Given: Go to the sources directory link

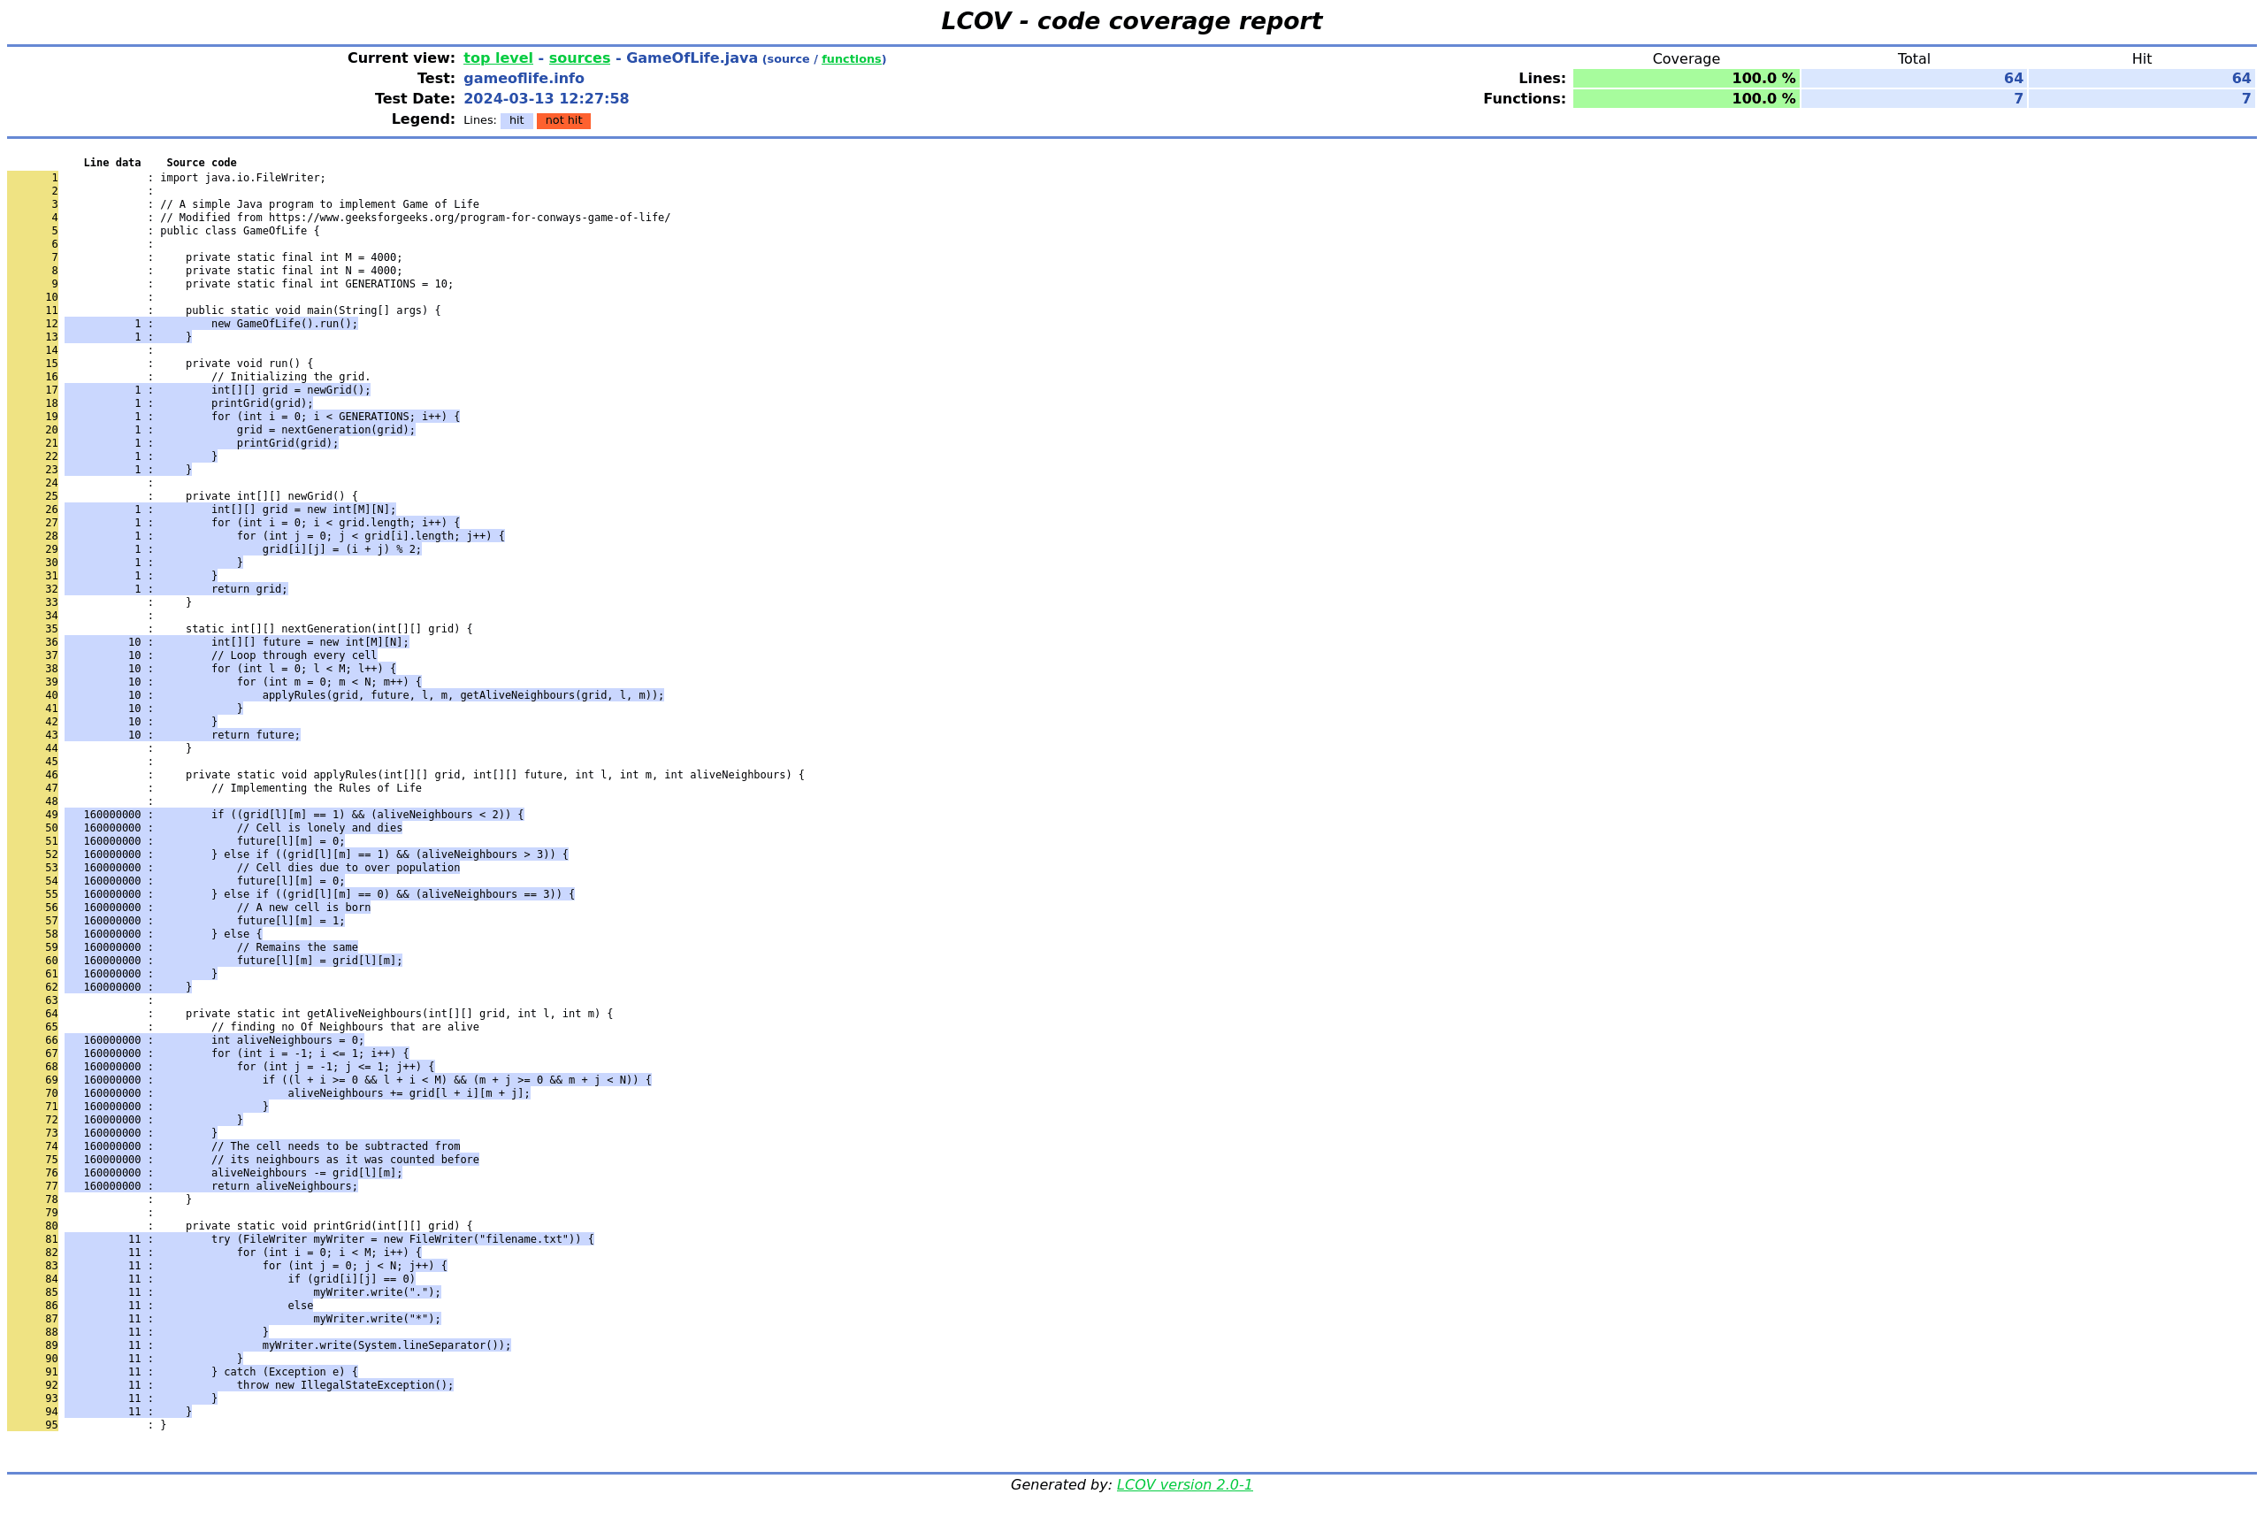Looking at the screenshot, I should click(x=579, y=58).
